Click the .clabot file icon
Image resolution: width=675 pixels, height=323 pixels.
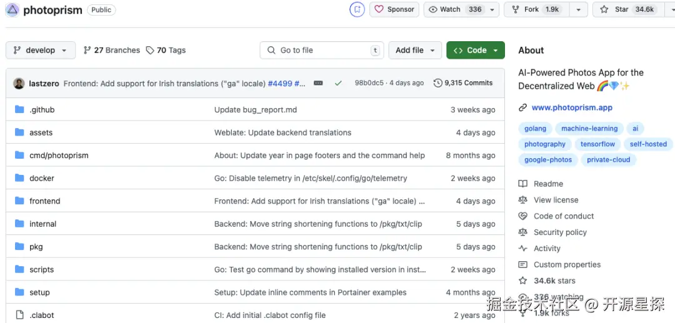19,316
